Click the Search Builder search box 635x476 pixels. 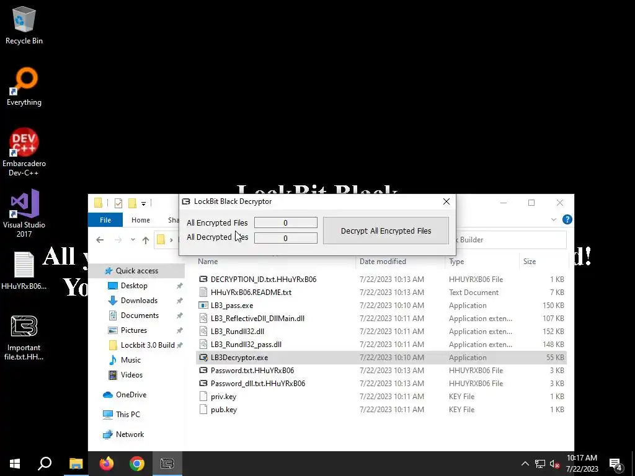[510, 240]
